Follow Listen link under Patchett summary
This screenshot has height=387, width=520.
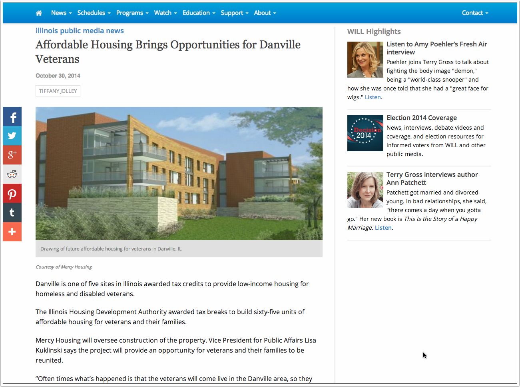383,228
